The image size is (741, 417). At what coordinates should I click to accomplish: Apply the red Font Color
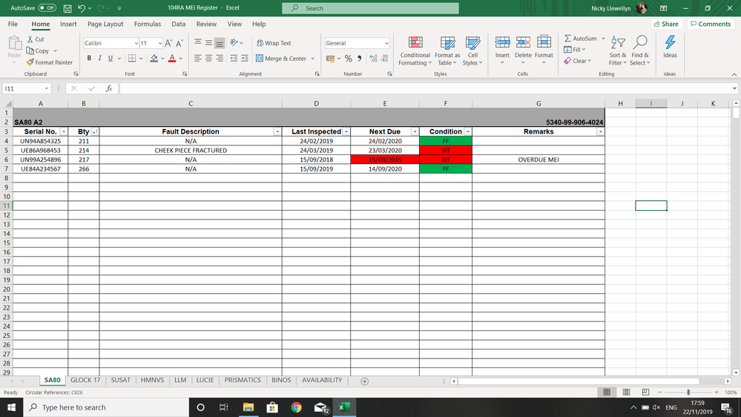point(172,58)
